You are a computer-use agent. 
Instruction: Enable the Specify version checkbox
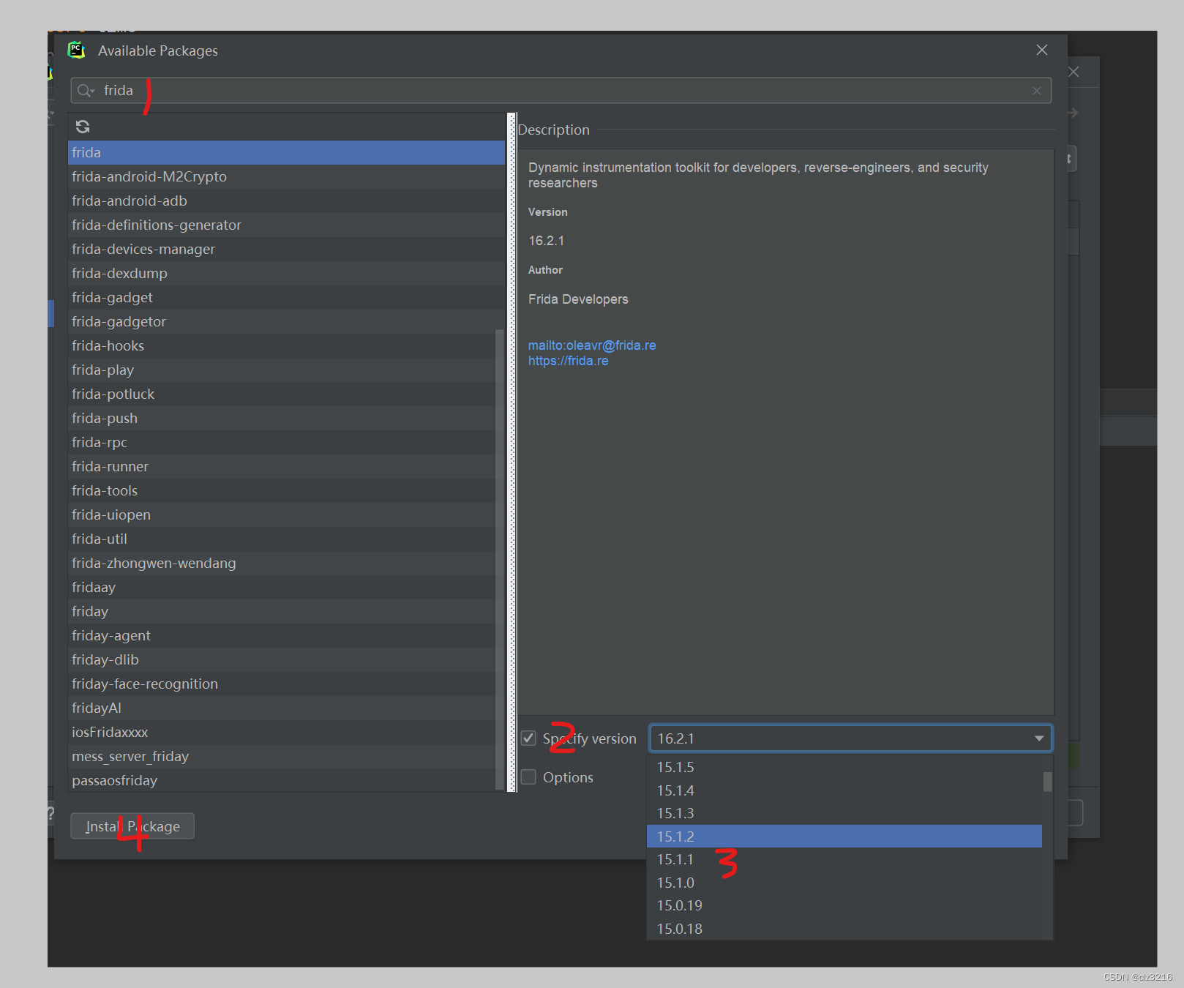coord(528,738)
